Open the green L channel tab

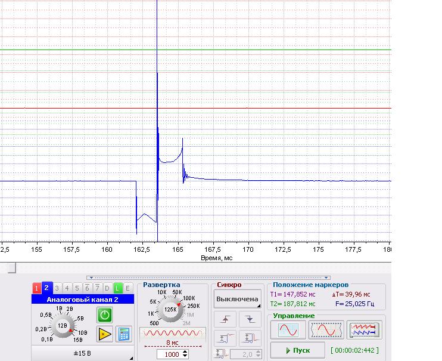click(117, 288)
